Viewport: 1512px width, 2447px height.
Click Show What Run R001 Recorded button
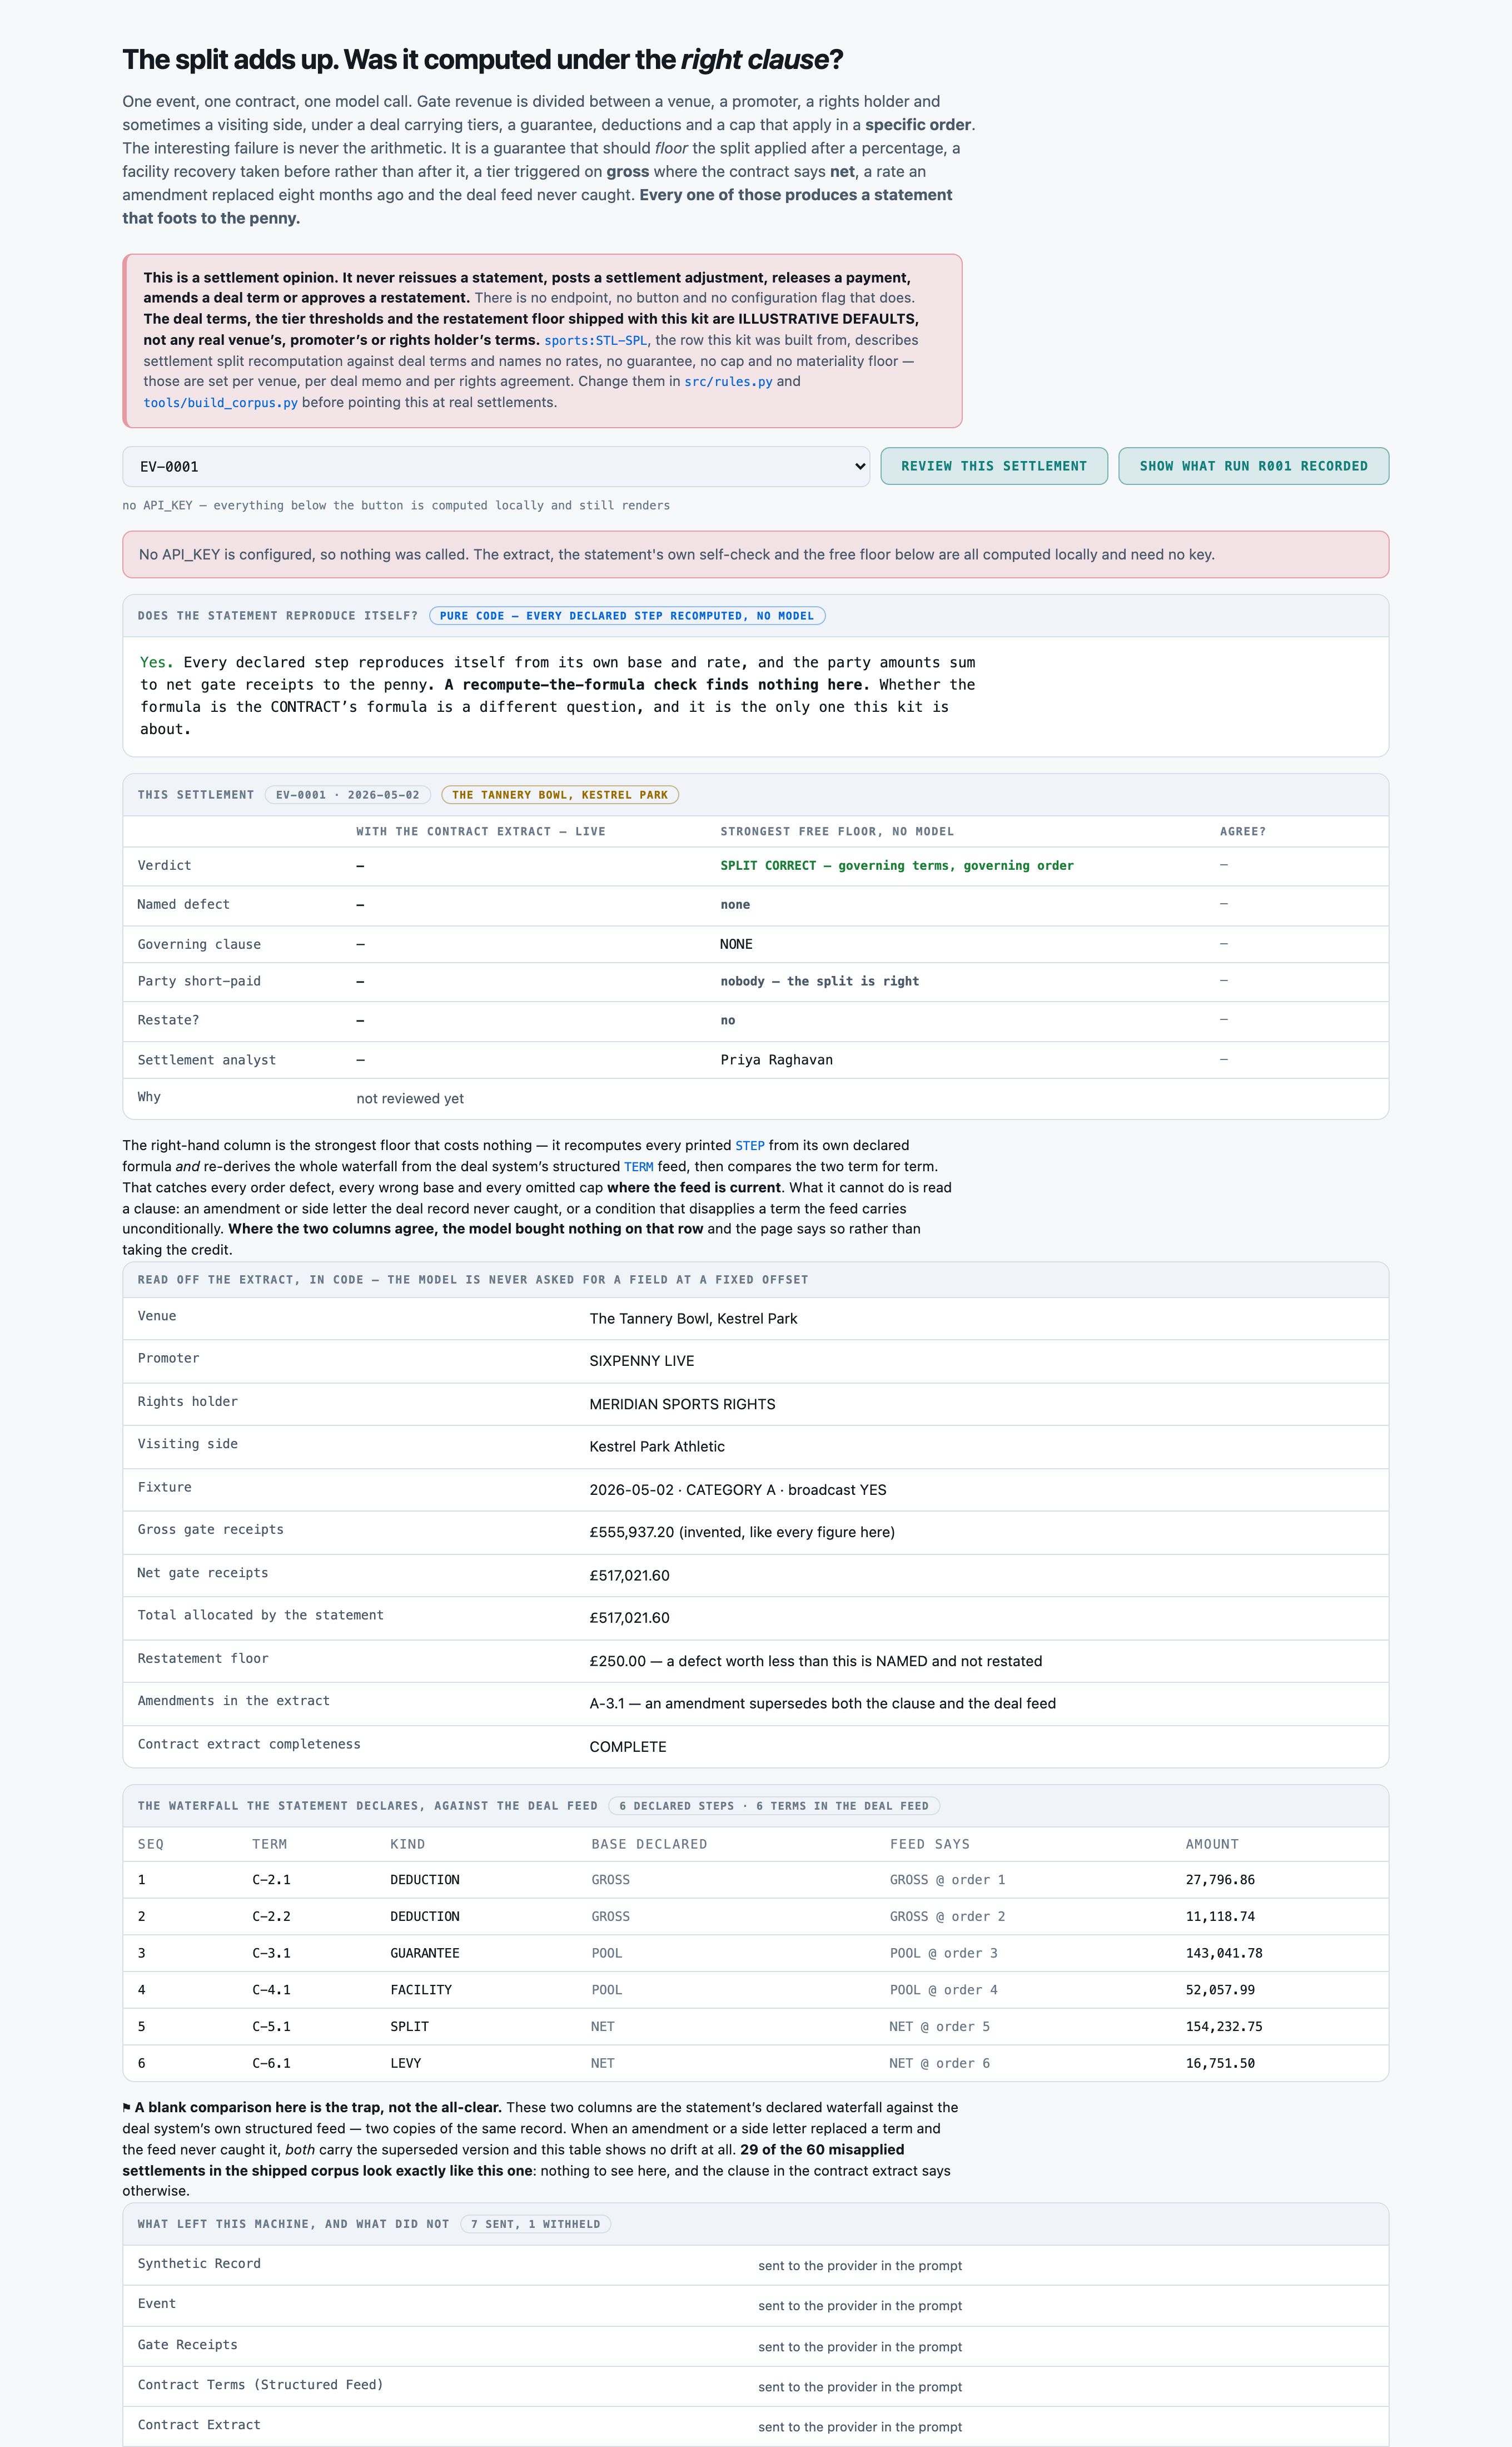click(x=1253, y=466)
